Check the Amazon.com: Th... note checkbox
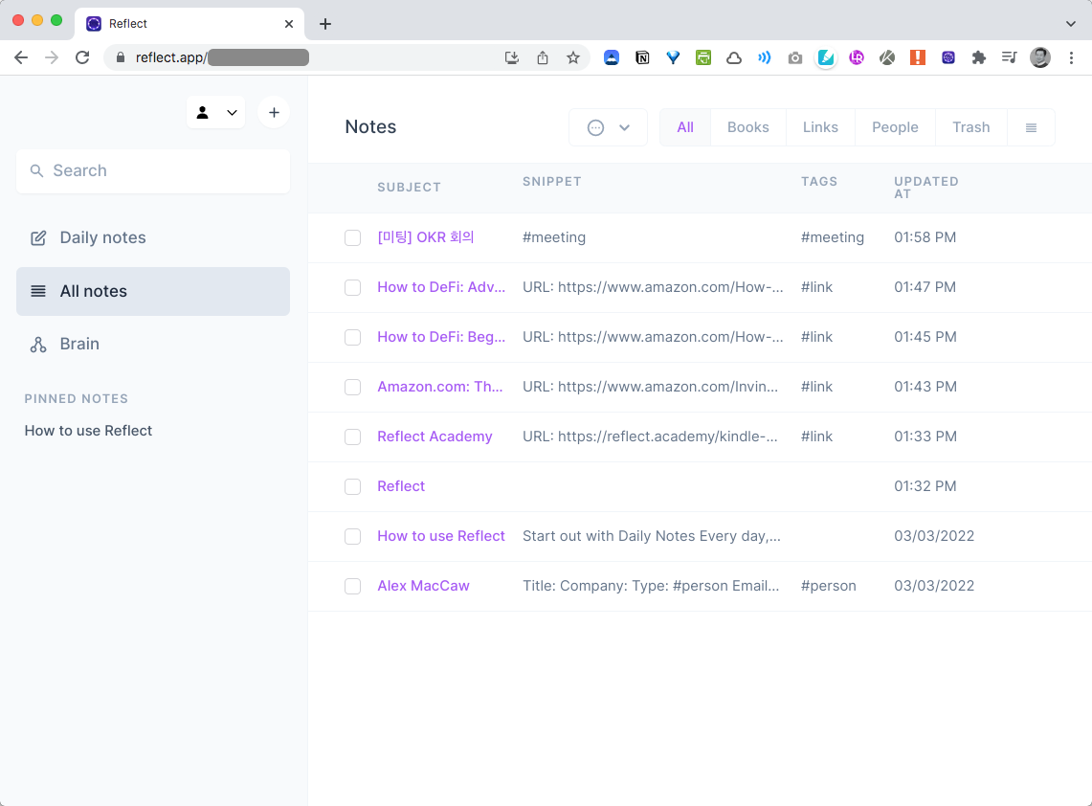The width and height of the screenshot is (1092, 806). [x=352, y=388]
